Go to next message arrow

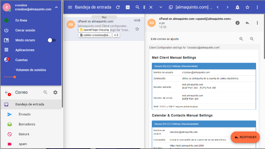click(x=227, y=7)
